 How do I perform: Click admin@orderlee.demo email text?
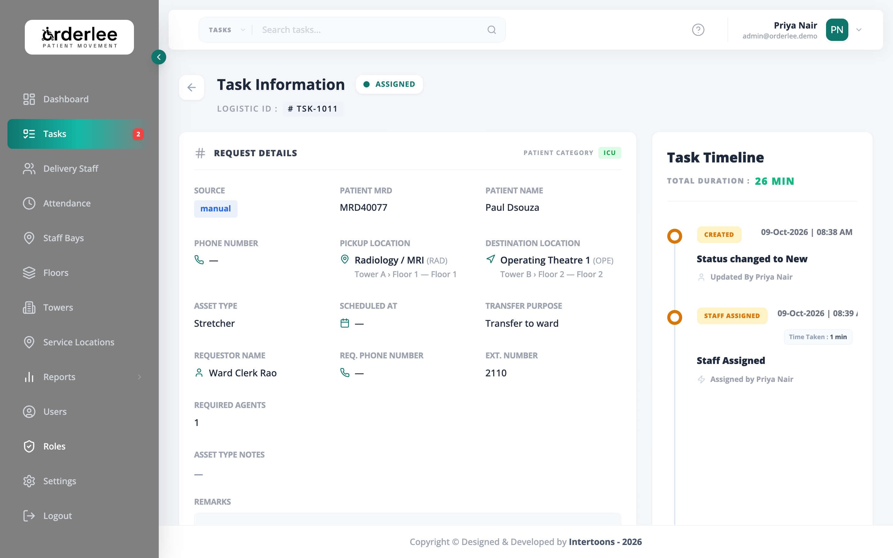pos(779,36)
